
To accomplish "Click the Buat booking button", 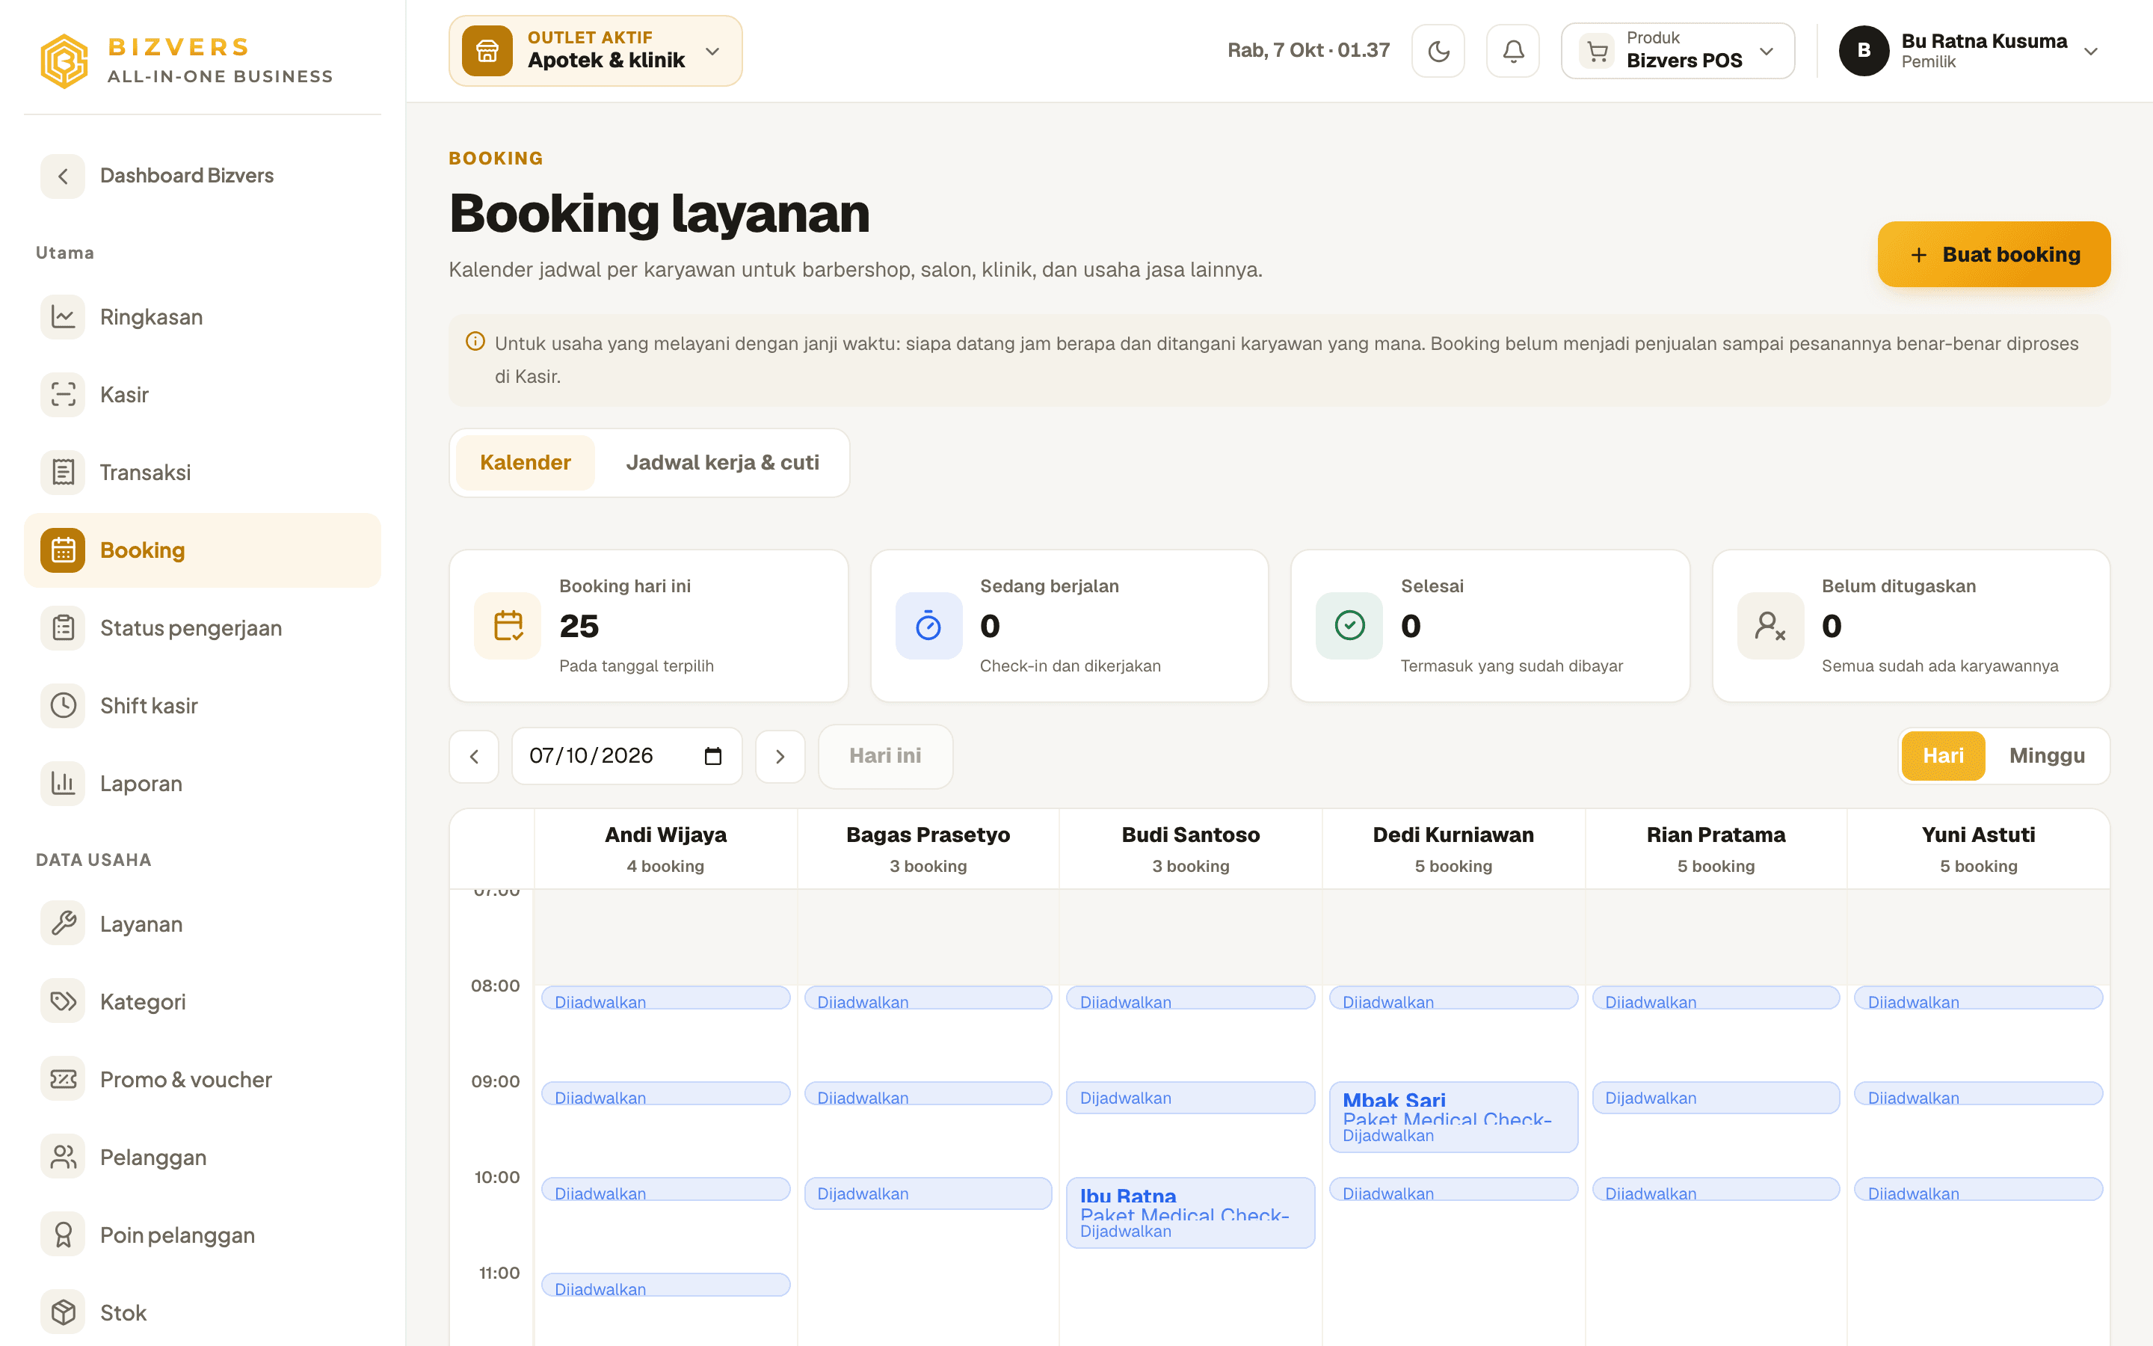I will click(1994, 254).
